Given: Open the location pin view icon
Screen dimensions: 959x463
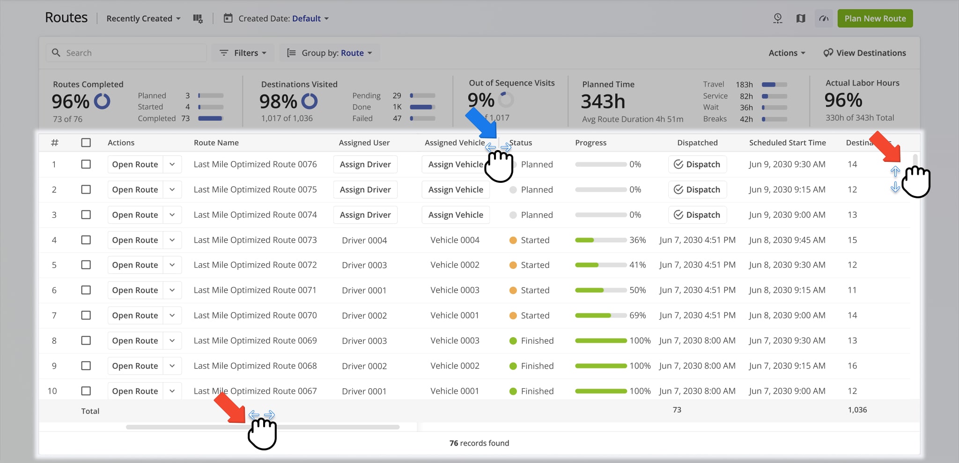Looking at the screenshot, I should pos(778,18).
